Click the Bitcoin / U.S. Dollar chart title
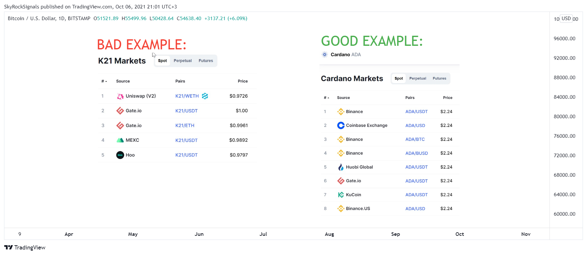This screenshot has width=587, height=255. pos(32,19)
